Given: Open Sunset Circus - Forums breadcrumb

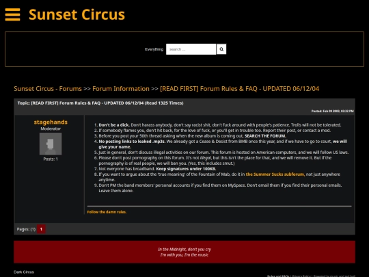Looking at the screenshot, I should point(48,89).
